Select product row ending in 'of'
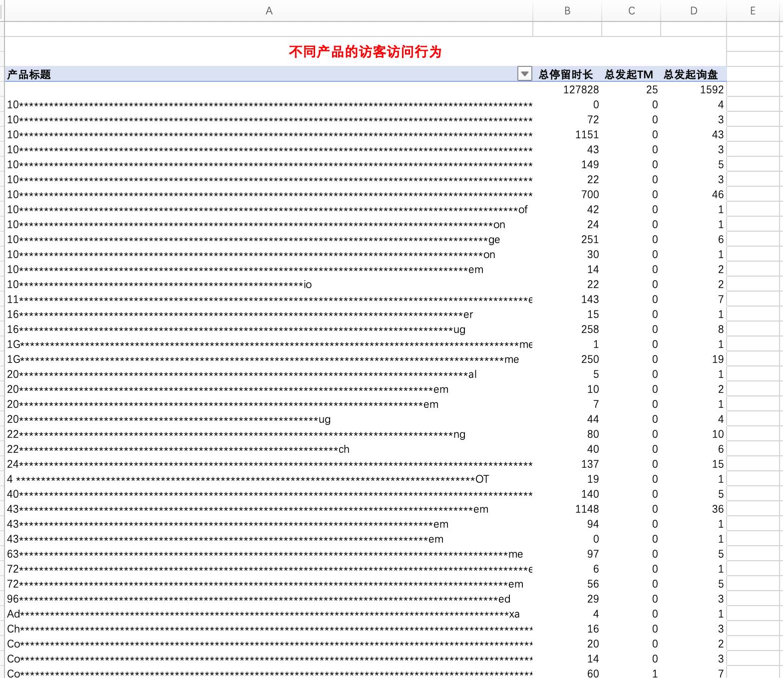783x678 pixels. [x=269, y=209]
